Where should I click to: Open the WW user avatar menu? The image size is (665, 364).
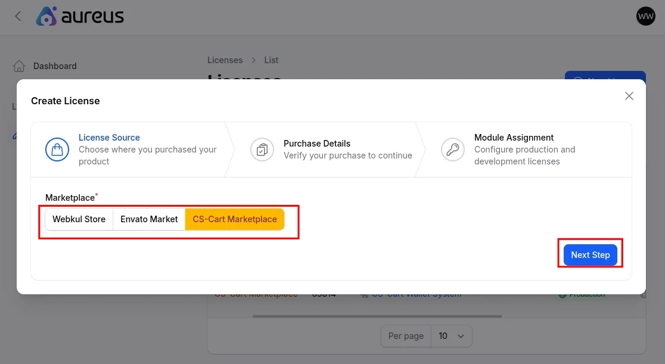point(645,16)
